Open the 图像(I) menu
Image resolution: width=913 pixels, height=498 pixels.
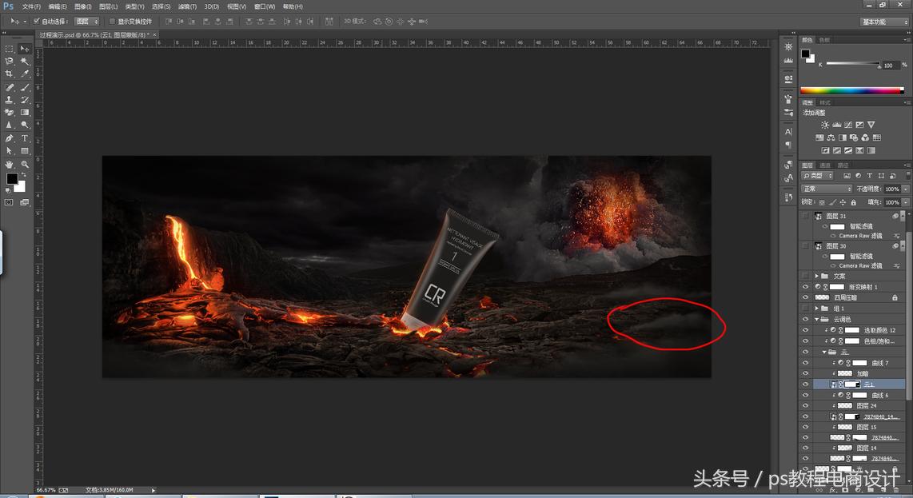point(82,6)
